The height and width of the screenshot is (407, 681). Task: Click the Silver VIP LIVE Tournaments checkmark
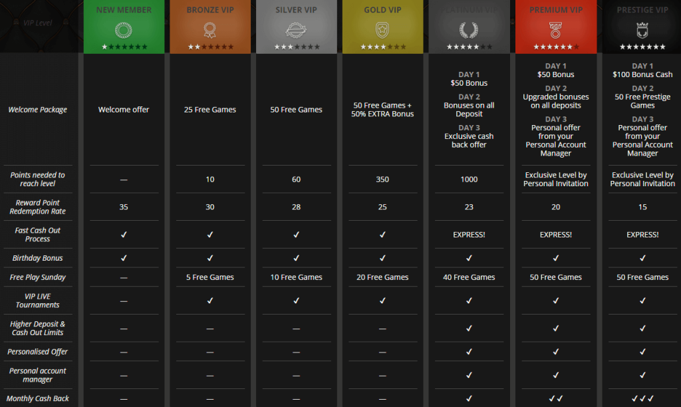point(296,301)
